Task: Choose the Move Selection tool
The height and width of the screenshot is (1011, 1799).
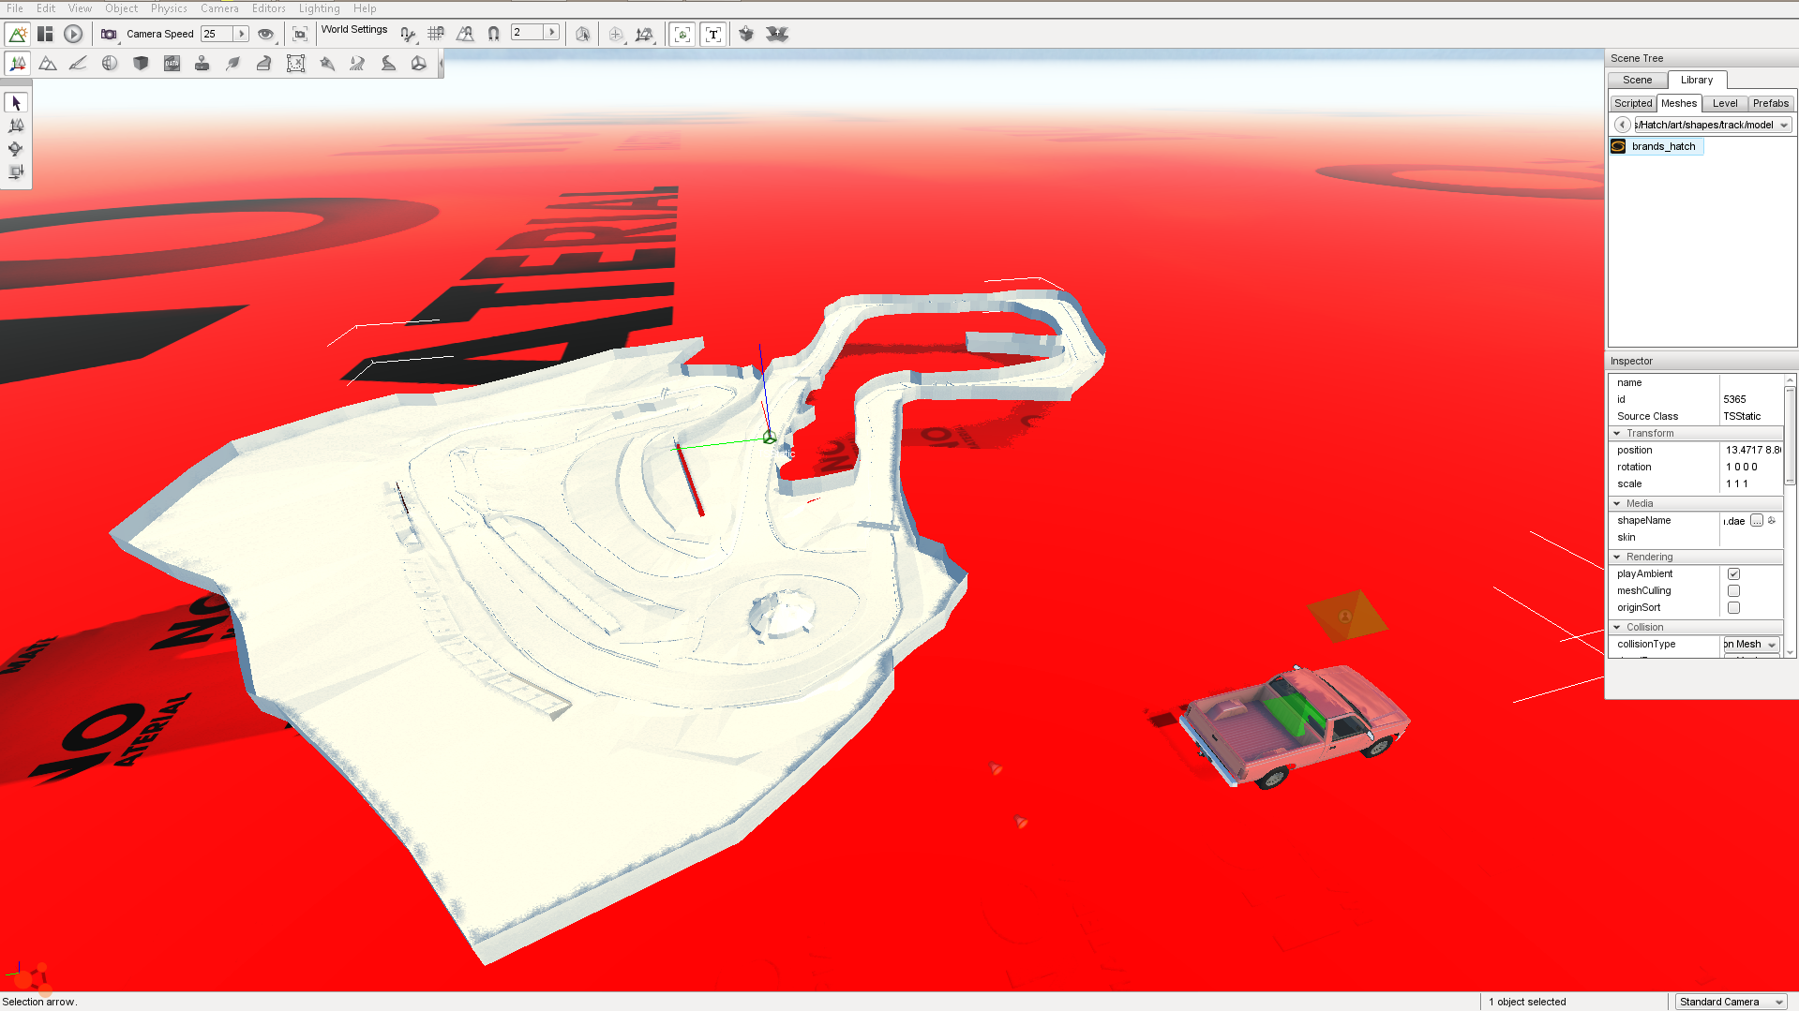Action: pyautogui.click(x=16, y=126)
